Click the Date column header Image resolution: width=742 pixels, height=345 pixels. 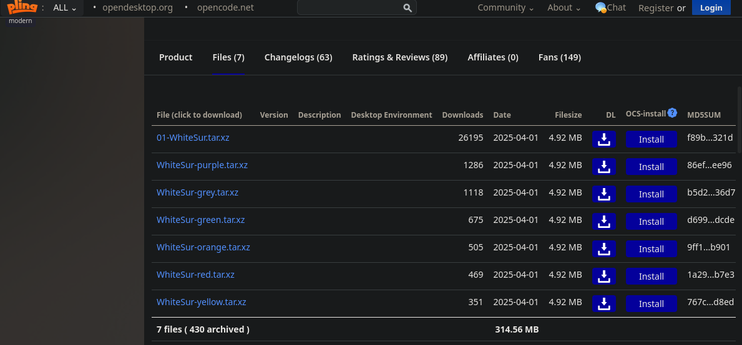502,115
